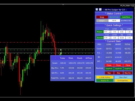Viewport: 135px width, 101px height.
Task: Edit Secondary Step field 50.00
Action: point(122,38)
